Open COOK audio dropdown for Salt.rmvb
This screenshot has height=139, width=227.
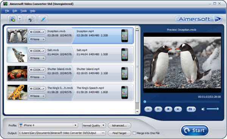37,51
